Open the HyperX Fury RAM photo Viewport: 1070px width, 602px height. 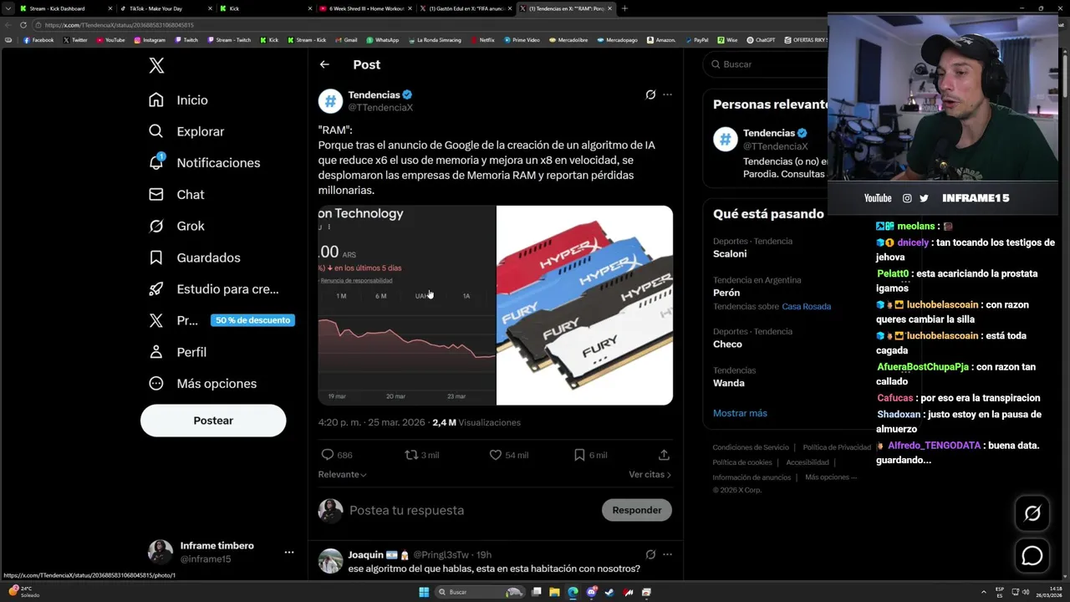(584, 305)
